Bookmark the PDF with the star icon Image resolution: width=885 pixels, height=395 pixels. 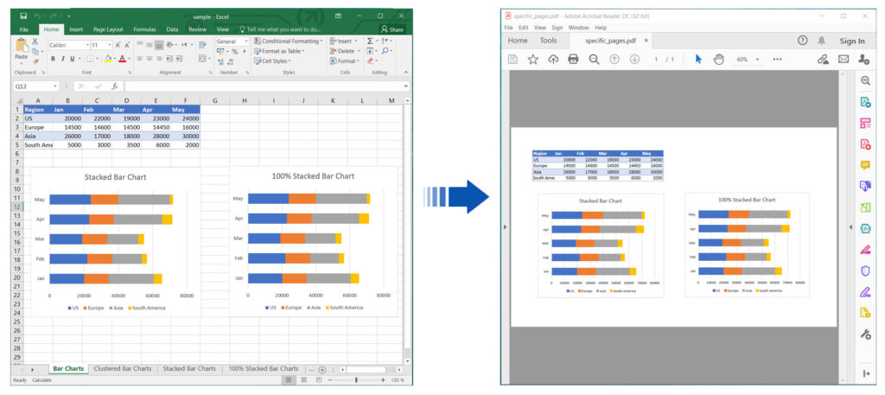[532, 60]
